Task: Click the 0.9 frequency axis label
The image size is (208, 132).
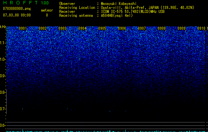Action: 3,76
